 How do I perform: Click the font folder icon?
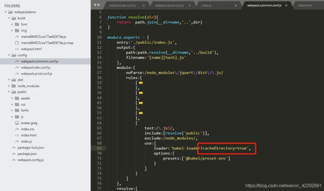click(x=17, y=24)
